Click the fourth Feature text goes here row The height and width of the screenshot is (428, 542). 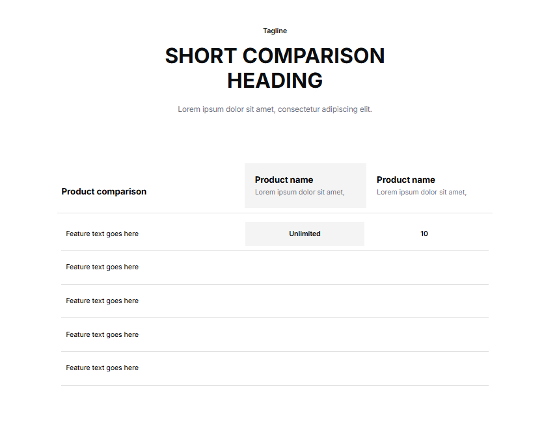102,335
